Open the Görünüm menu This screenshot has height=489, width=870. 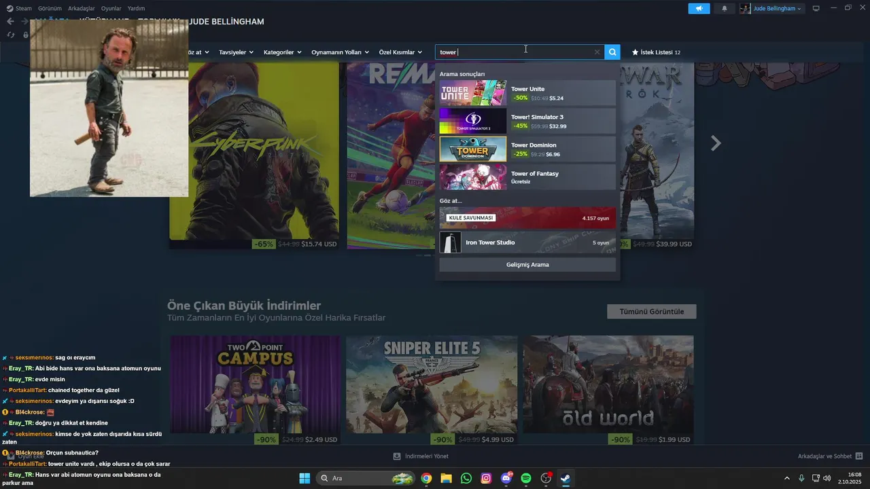click(x=50, y=8)
